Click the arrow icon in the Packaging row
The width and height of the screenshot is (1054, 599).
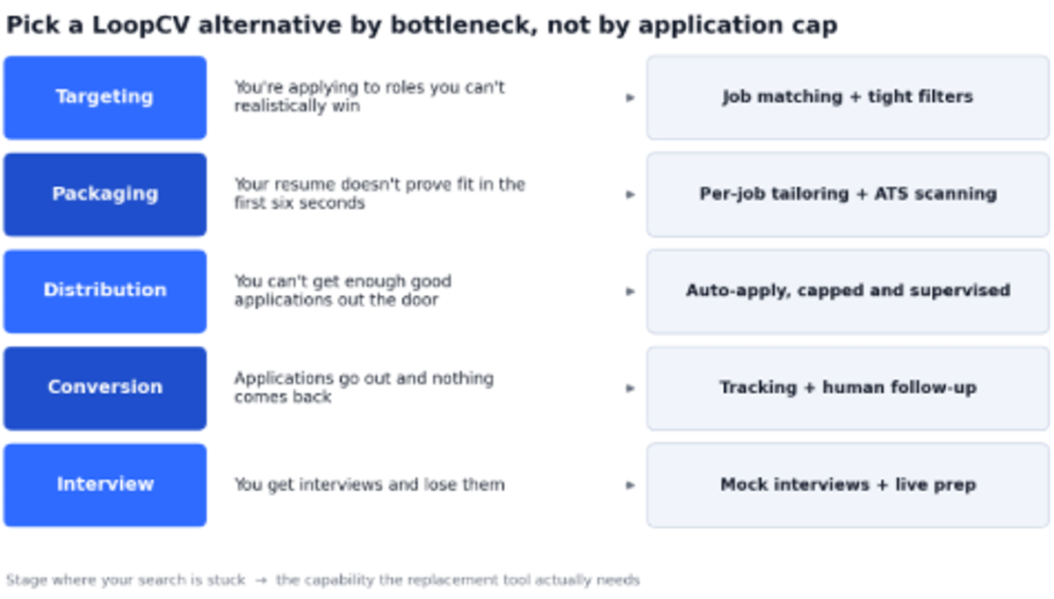630,194
